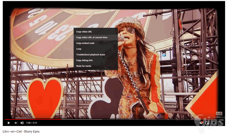Viewport: 227px width, 135px height.
Task: Click the 1:08 / 4:24 time display
Action: (31, 123)
